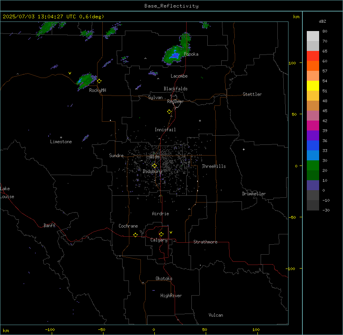Screen dimensions: 343x335
Task: Click the magenta 42 dBZ legend swatch
Action: [313, 125]
